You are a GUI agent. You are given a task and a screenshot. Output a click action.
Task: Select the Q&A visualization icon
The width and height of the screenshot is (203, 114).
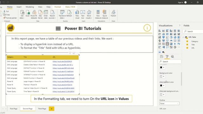coord(167,47)
